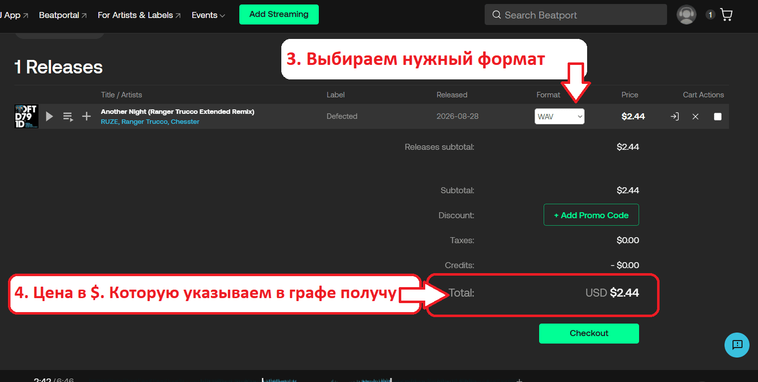Play the Another Night track preview
The image size is (758, 382).
coord(49,116)
